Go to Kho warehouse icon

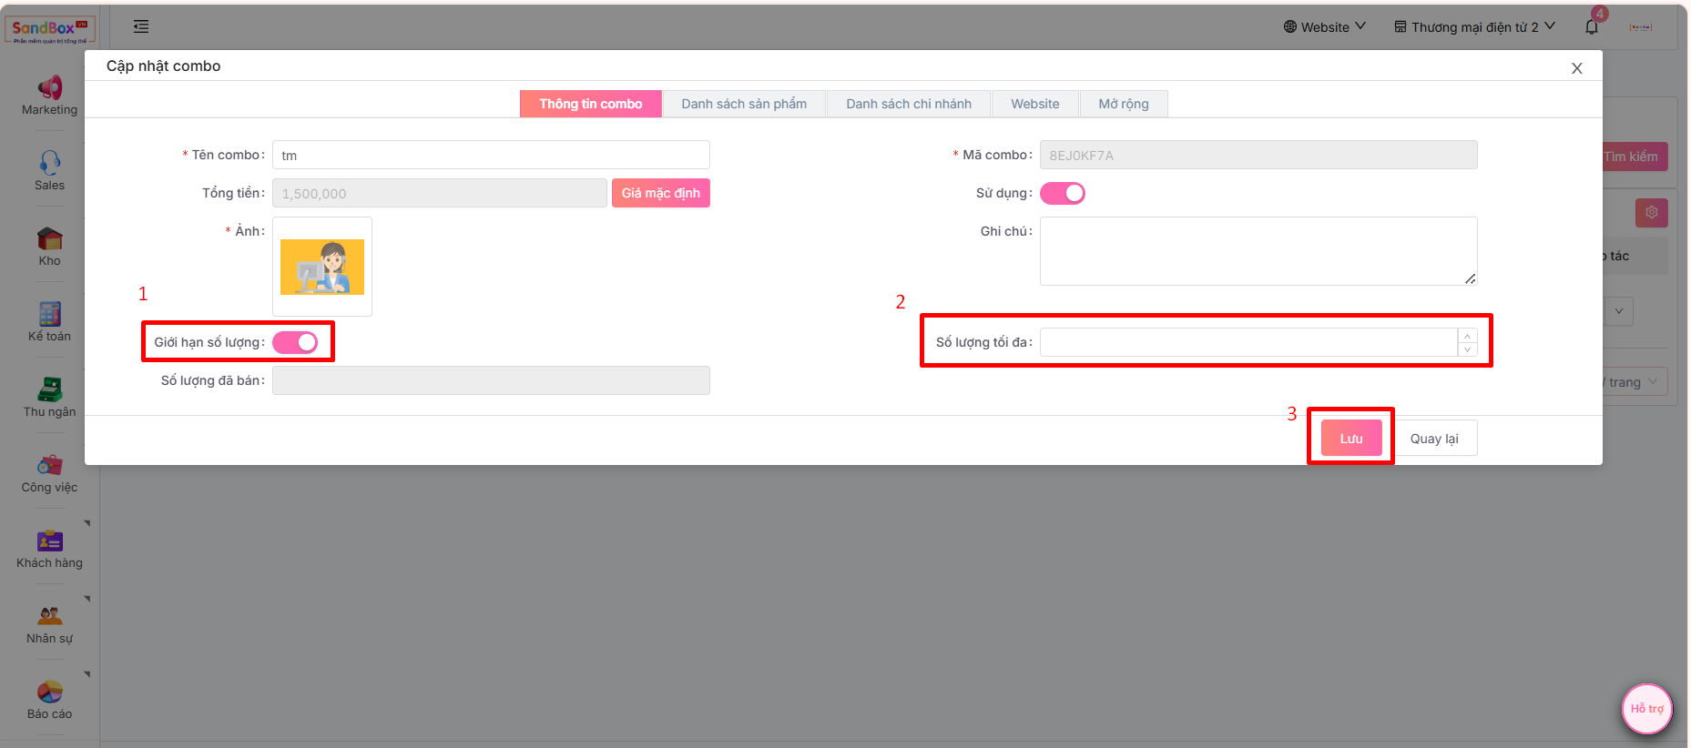49,238
